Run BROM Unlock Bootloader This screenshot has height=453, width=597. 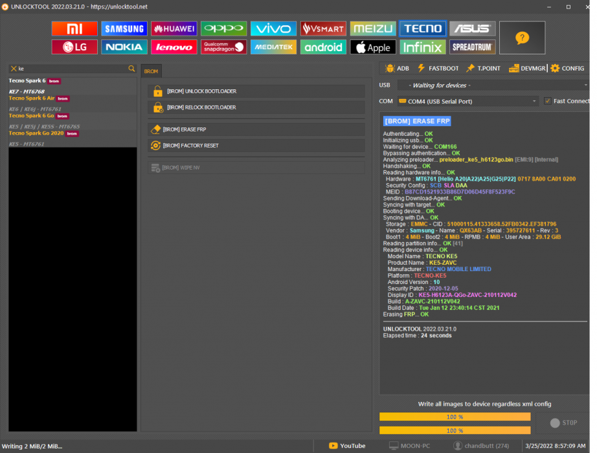[x=256, y=91]
